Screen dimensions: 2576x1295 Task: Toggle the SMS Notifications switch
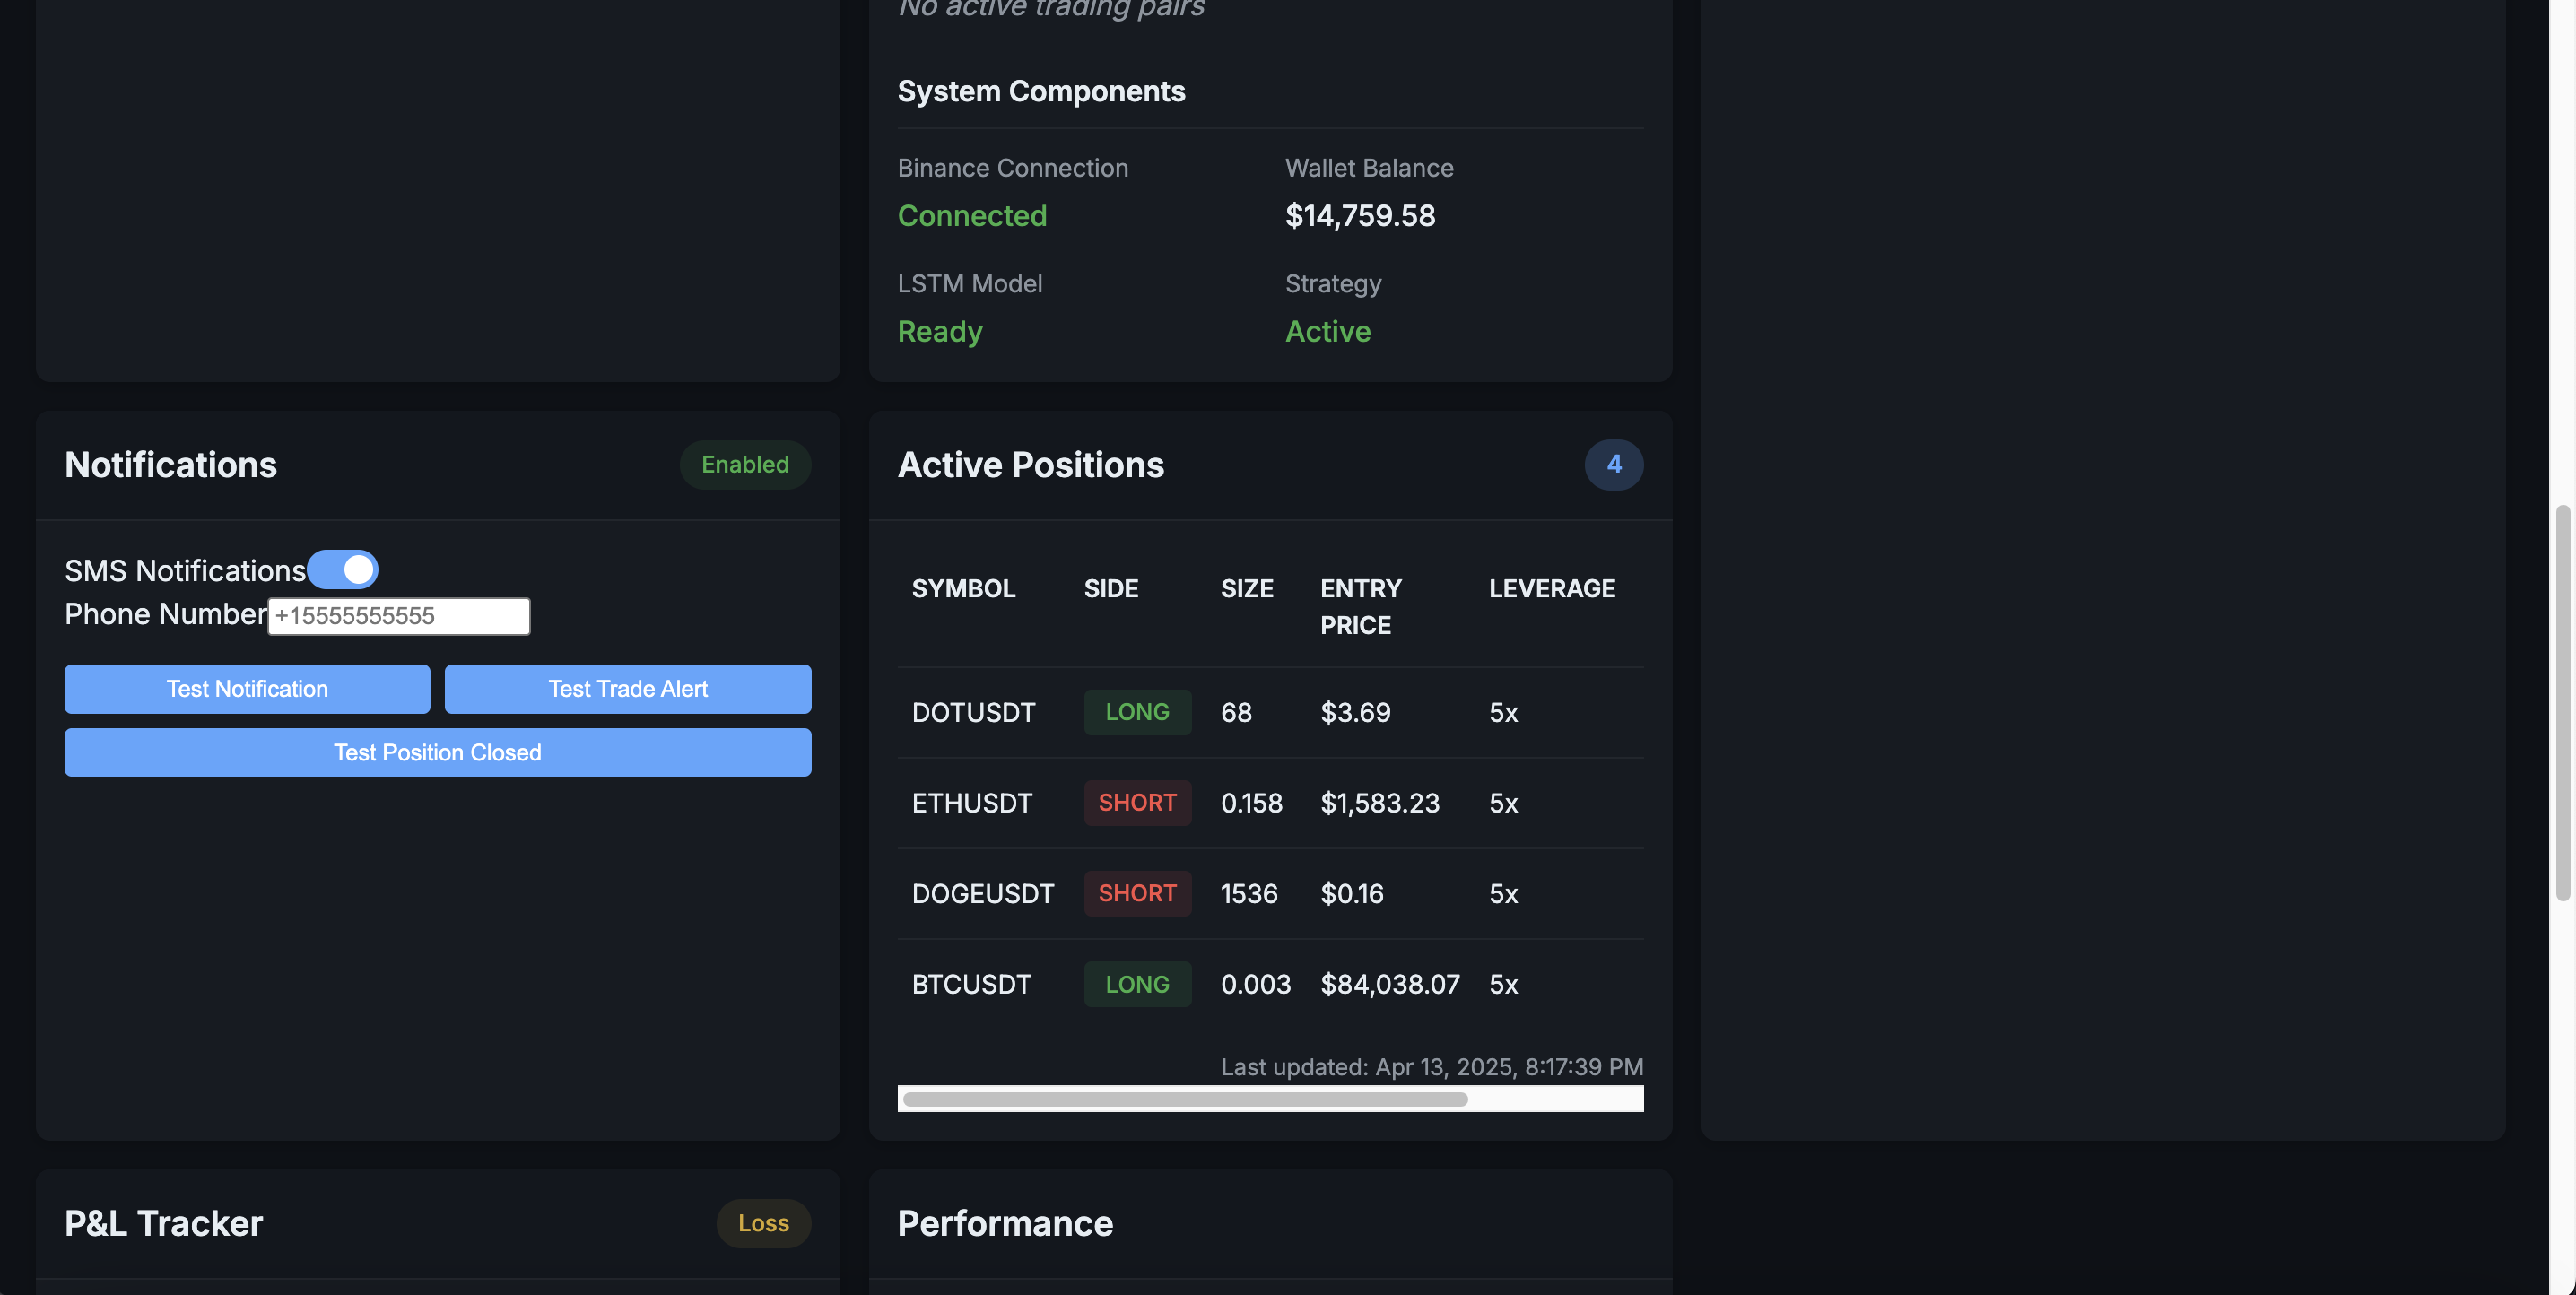(x=342, y=570)
